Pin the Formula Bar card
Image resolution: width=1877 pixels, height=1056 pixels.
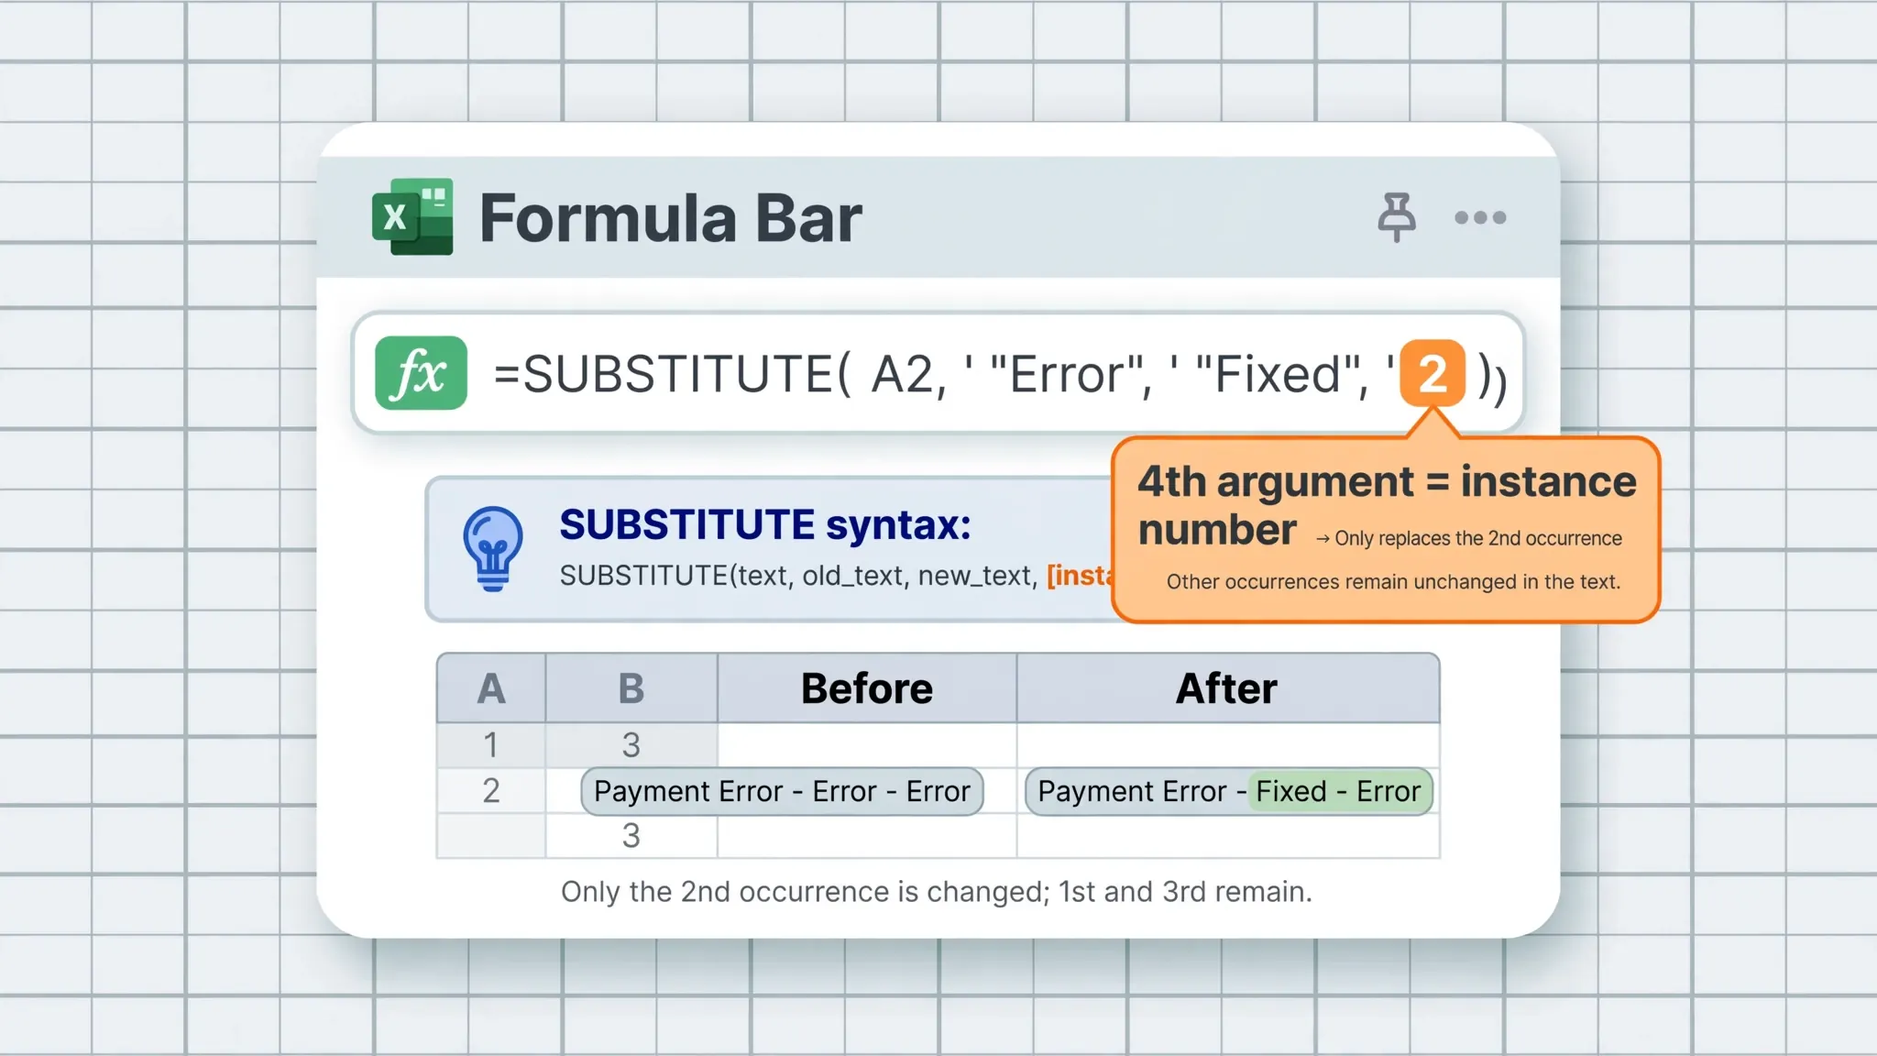click(1396, 217)
